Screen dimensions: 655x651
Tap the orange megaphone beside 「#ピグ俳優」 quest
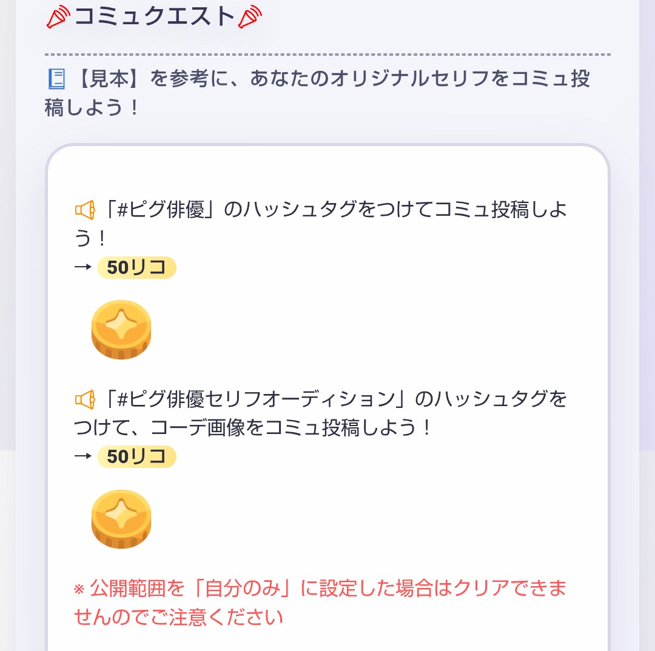tap(85, 210)
